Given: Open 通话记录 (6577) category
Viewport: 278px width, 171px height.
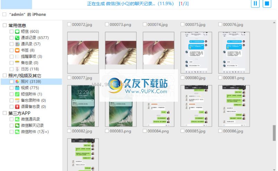Looking at the screenshot, I should point(35,38).
